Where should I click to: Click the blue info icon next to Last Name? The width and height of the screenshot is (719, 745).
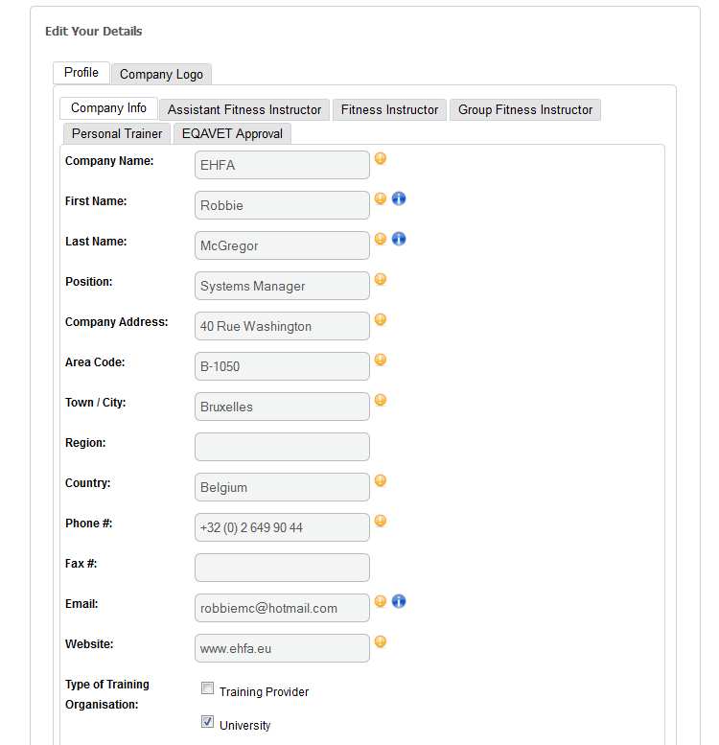pyautogui.click(x=399, y=239)
